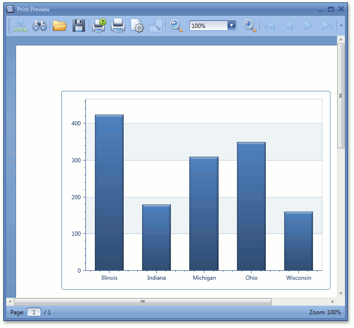Click the "Illinois" axis label

coord(110,278)
